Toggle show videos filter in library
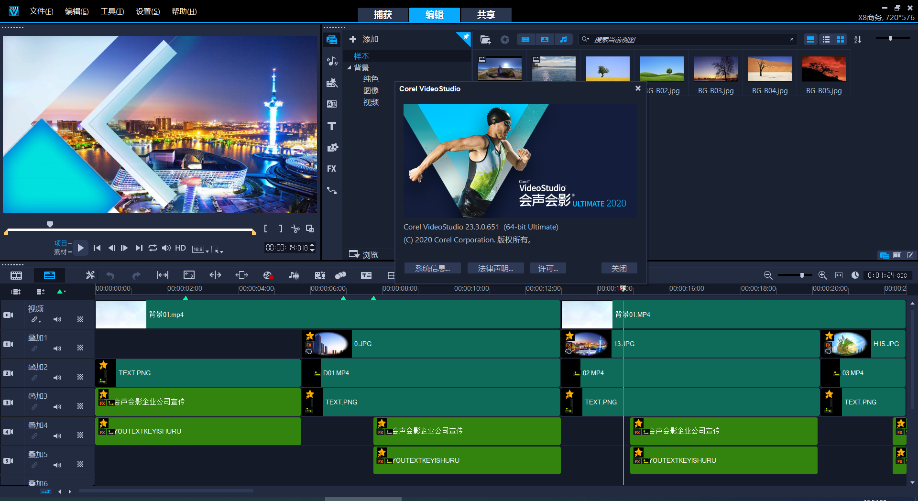 525,40
